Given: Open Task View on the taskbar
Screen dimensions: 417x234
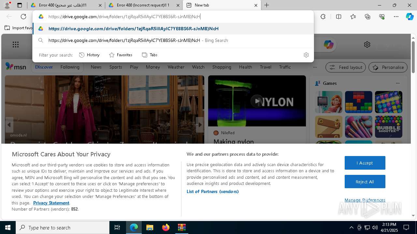Looking at the screenshot, I should point(117,227).
